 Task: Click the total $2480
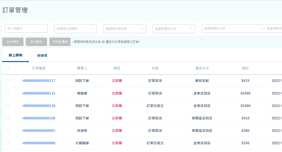pyautogui.click(x=245, y=106)
